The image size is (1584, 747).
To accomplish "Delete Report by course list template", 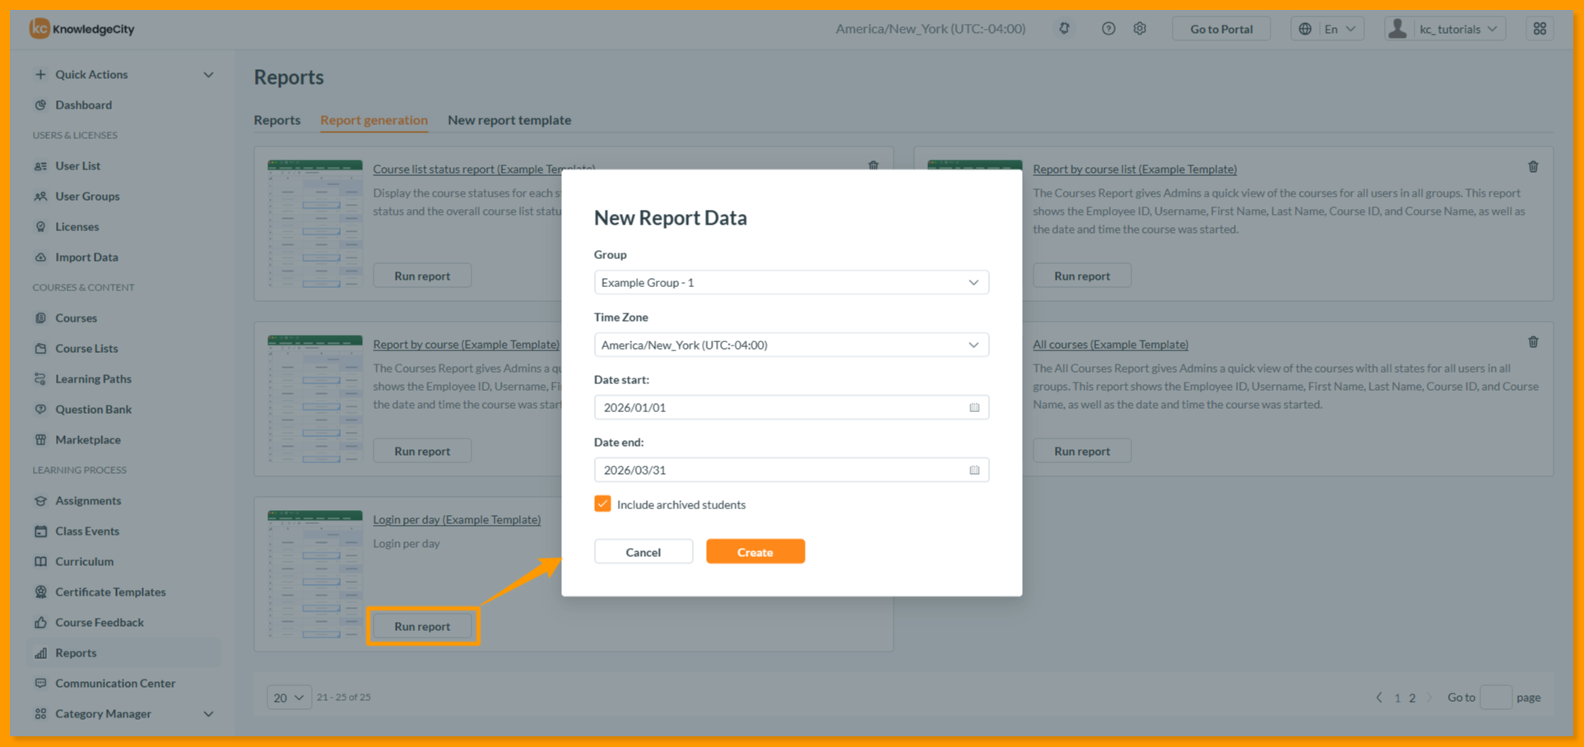I will tap(1533, 167).
